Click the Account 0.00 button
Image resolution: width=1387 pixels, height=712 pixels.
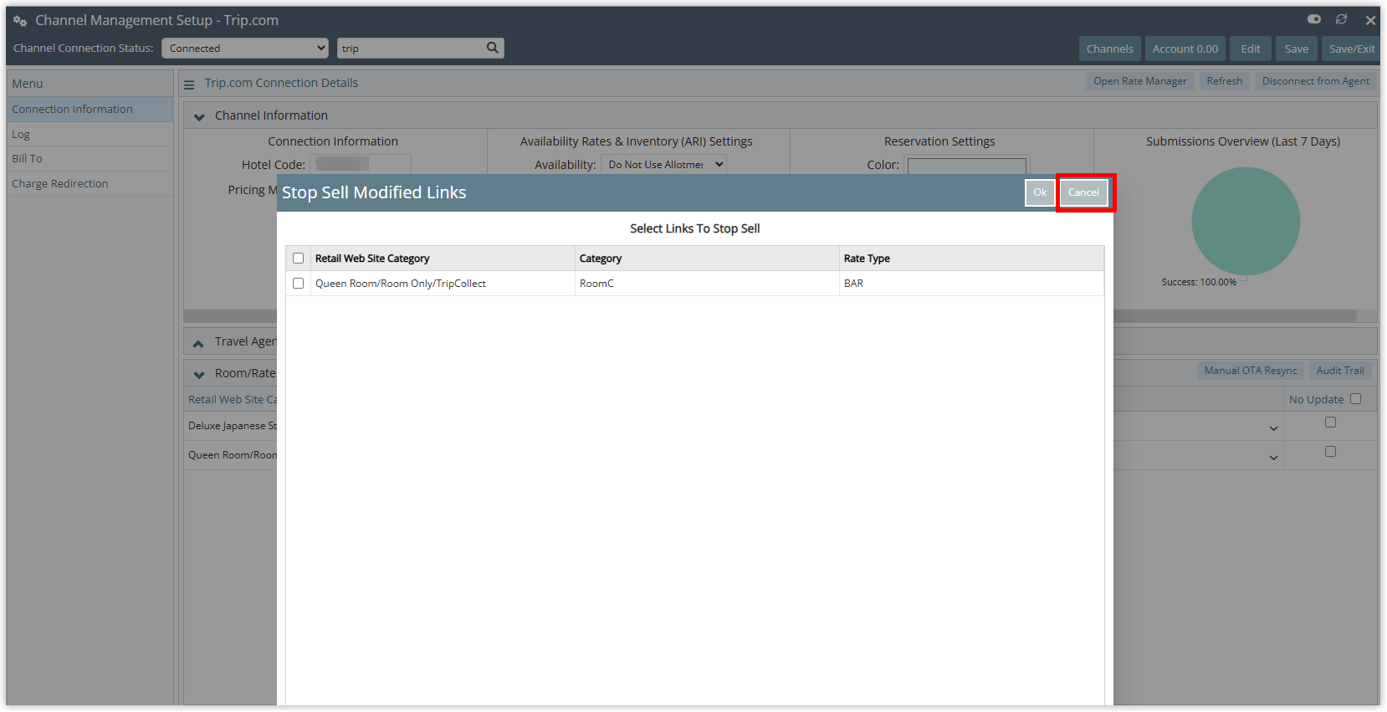[x=1185, y=49]
